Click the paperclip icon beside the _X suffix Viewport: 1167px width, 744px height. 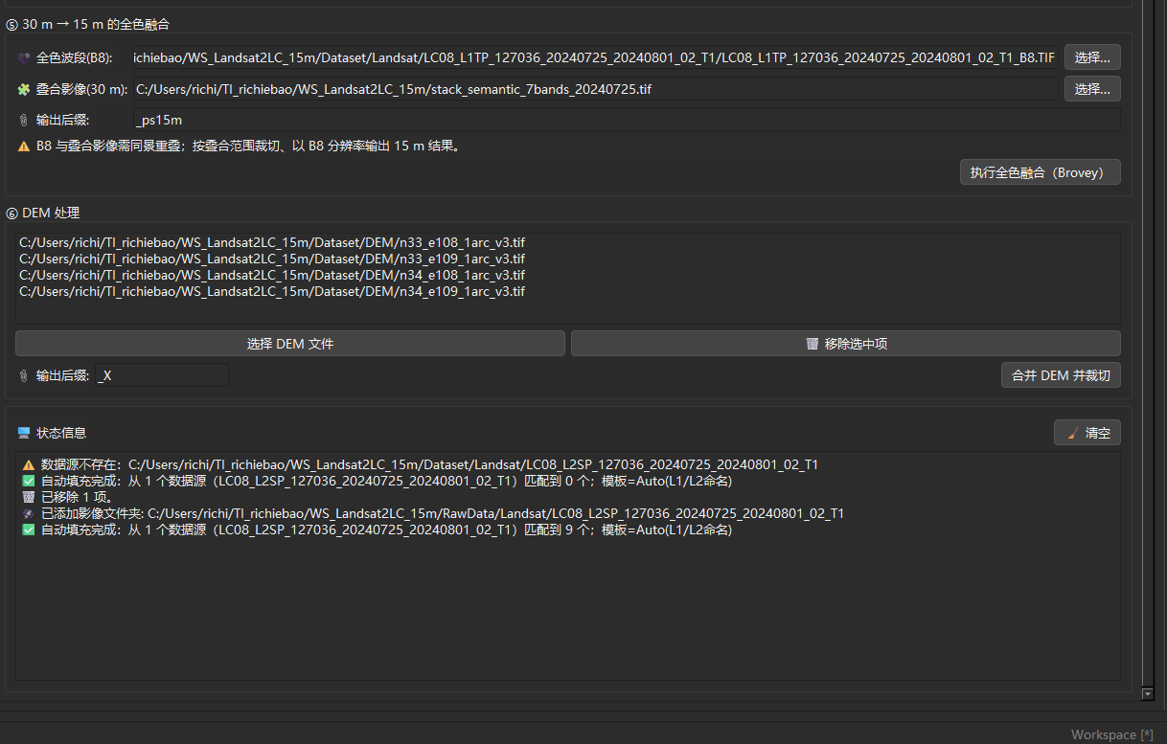pyautogui.click(x=24, y=376)
